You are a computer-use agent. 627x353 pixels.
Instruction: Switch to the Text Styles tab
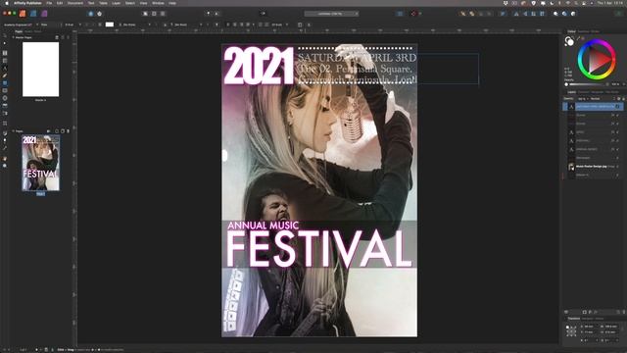(612, 92)
